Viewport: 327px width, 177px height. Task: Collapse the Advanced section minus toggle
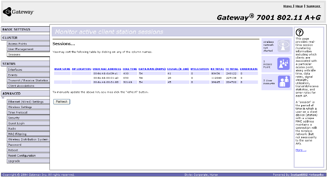click(3, 97)
